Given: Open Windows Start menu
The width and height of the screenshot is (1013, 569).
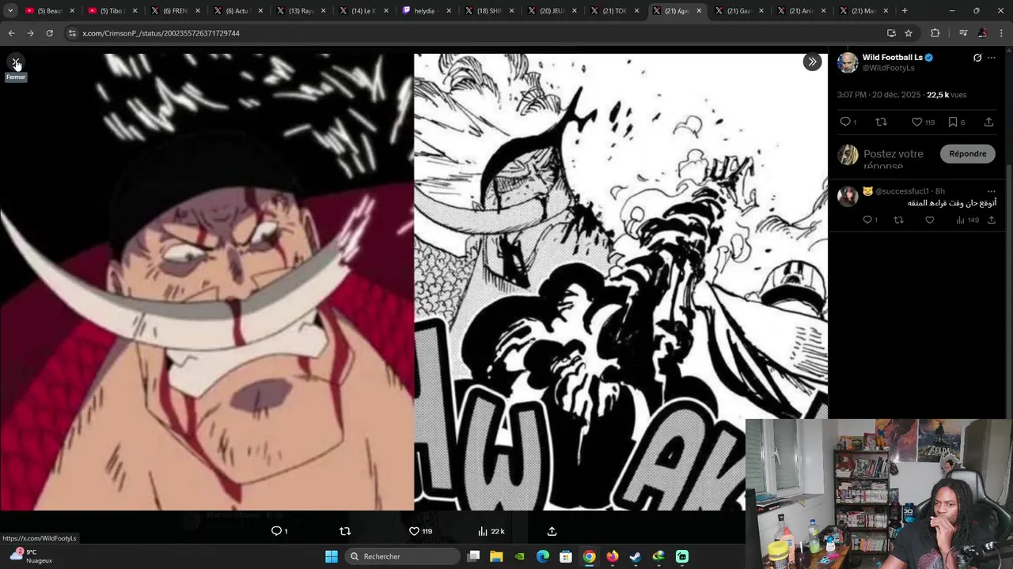Looking at the screenshot, I should (332, 556).
